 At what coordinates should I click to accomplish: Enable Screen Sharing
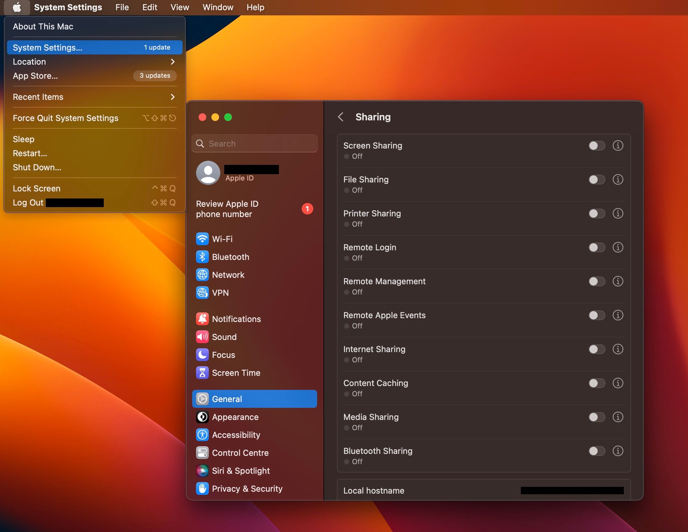(596, 146)
